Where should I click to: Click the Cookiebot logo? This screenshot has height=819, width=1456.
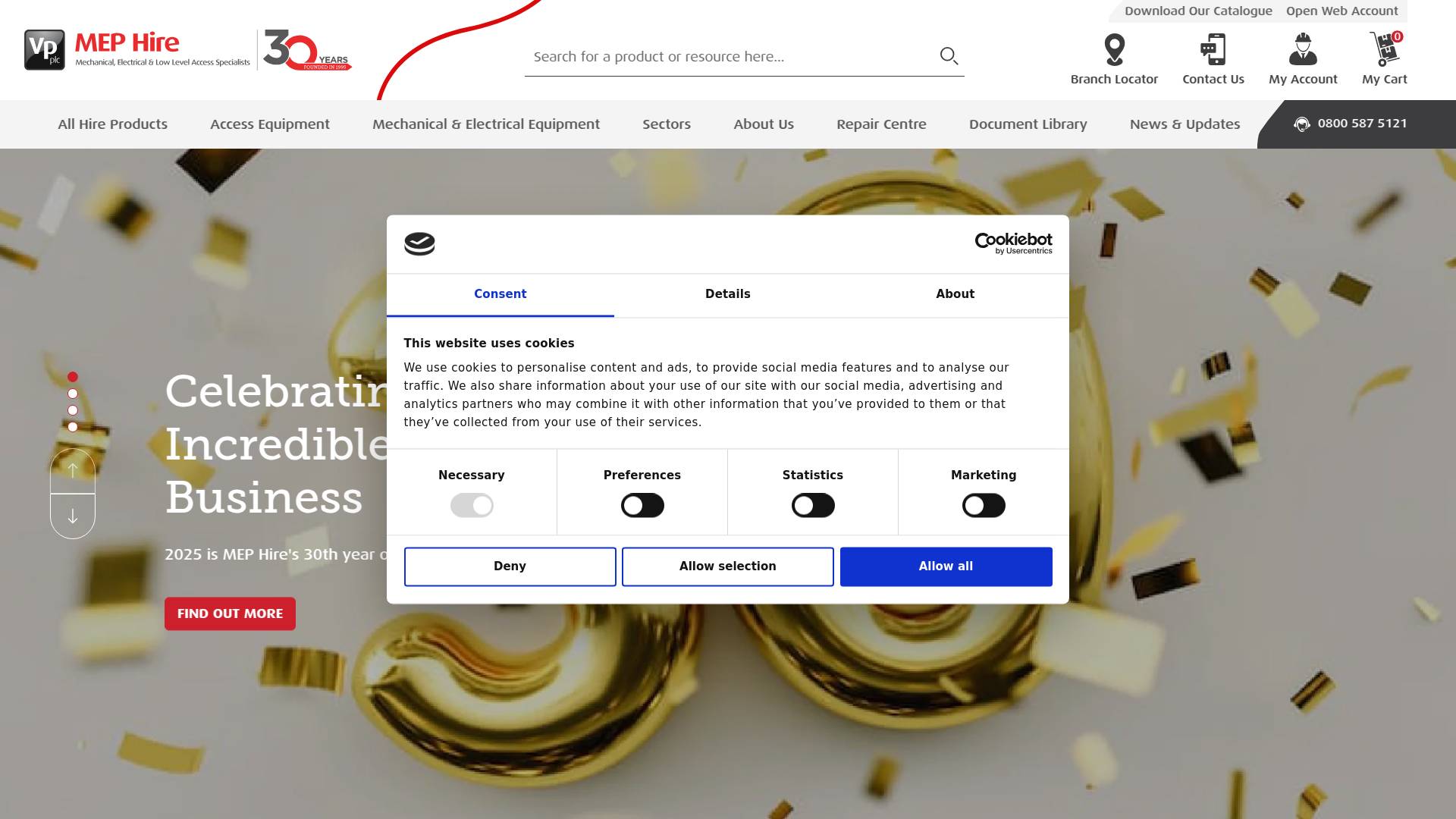[1013, 243]
